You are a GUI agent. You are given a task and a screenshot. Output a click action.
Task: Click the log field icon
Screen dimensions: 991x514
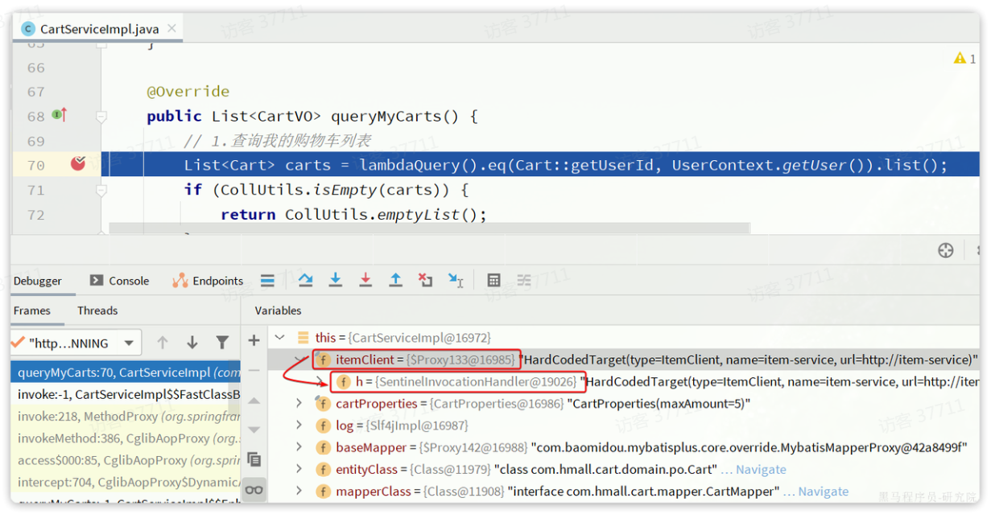pos(324,426)
